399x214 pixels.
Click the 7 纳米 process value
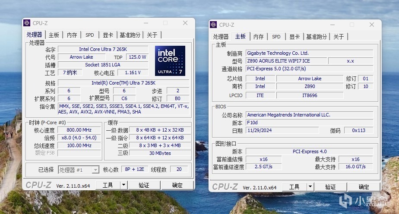point(70,72)
